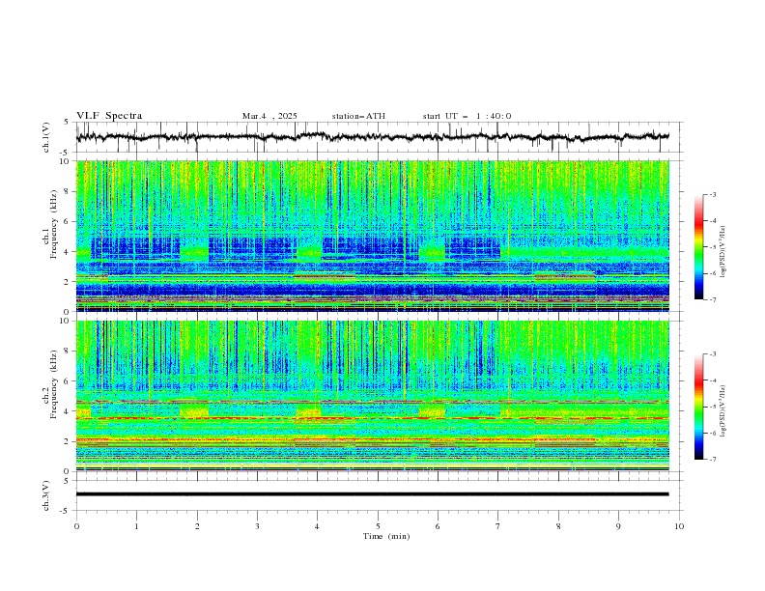
Task: Click time-axis tick label "10"
Action: [679, 526]
